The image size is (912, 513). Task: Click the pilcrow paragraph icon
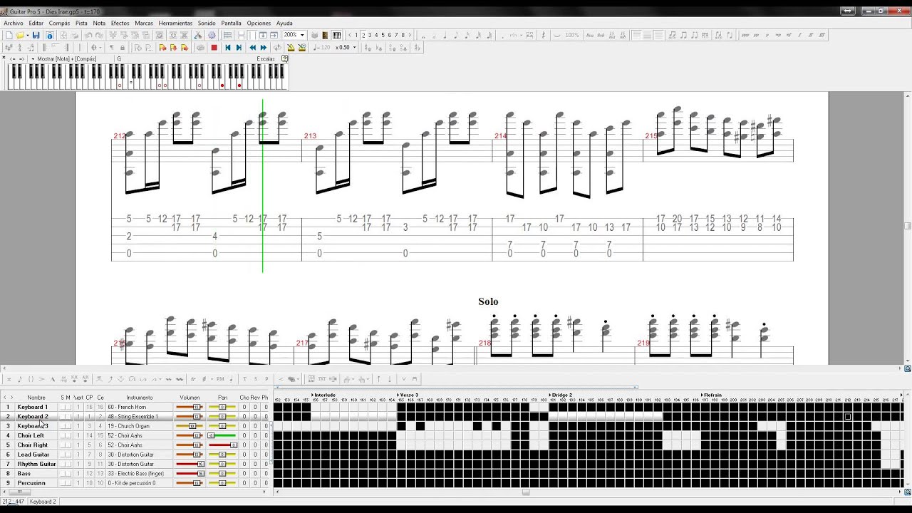[111, 48]
